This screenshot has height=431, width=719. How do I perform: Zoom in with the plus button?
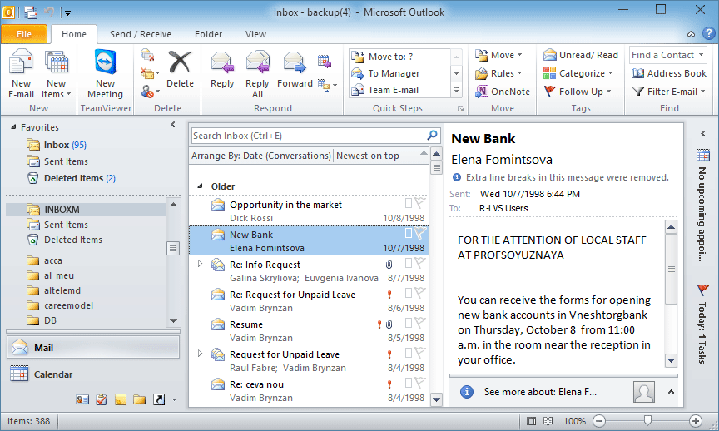pyautogui.click(x=696, y=421)
